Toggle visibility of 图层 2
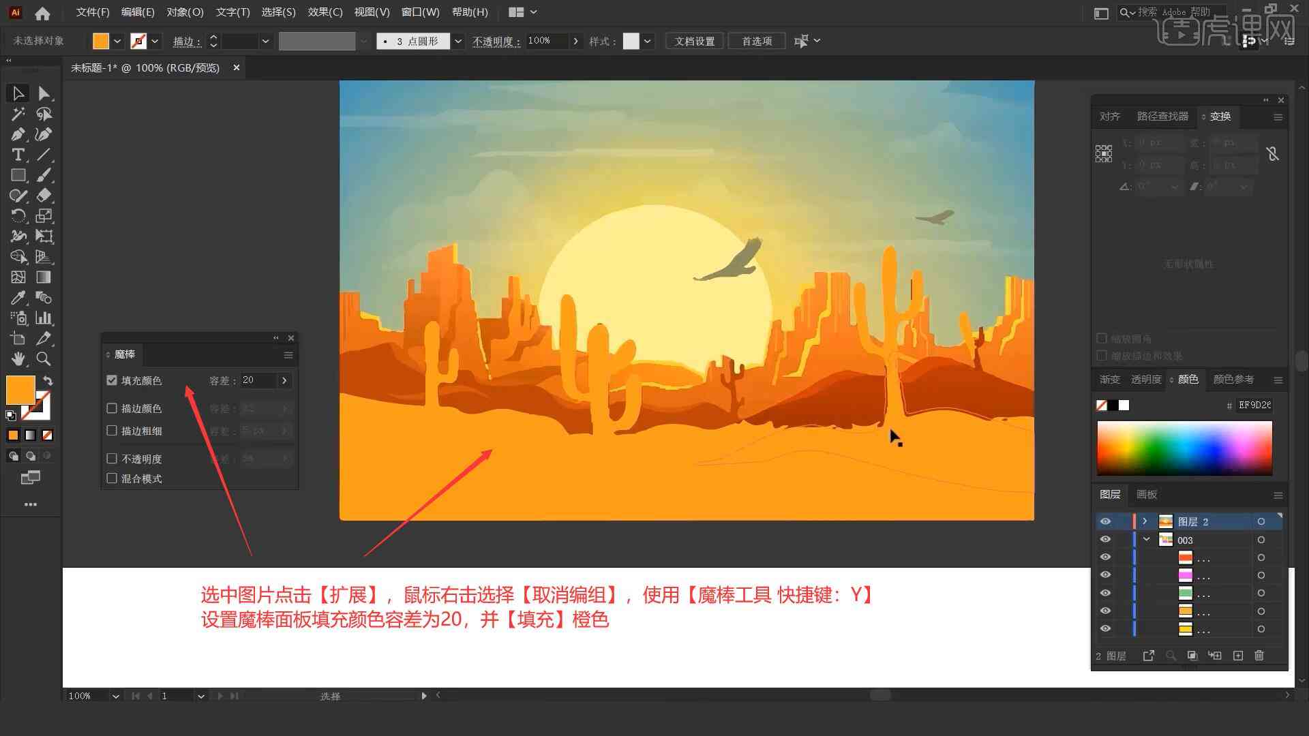Viewport: 1309px width, 736px height. 1105,521
